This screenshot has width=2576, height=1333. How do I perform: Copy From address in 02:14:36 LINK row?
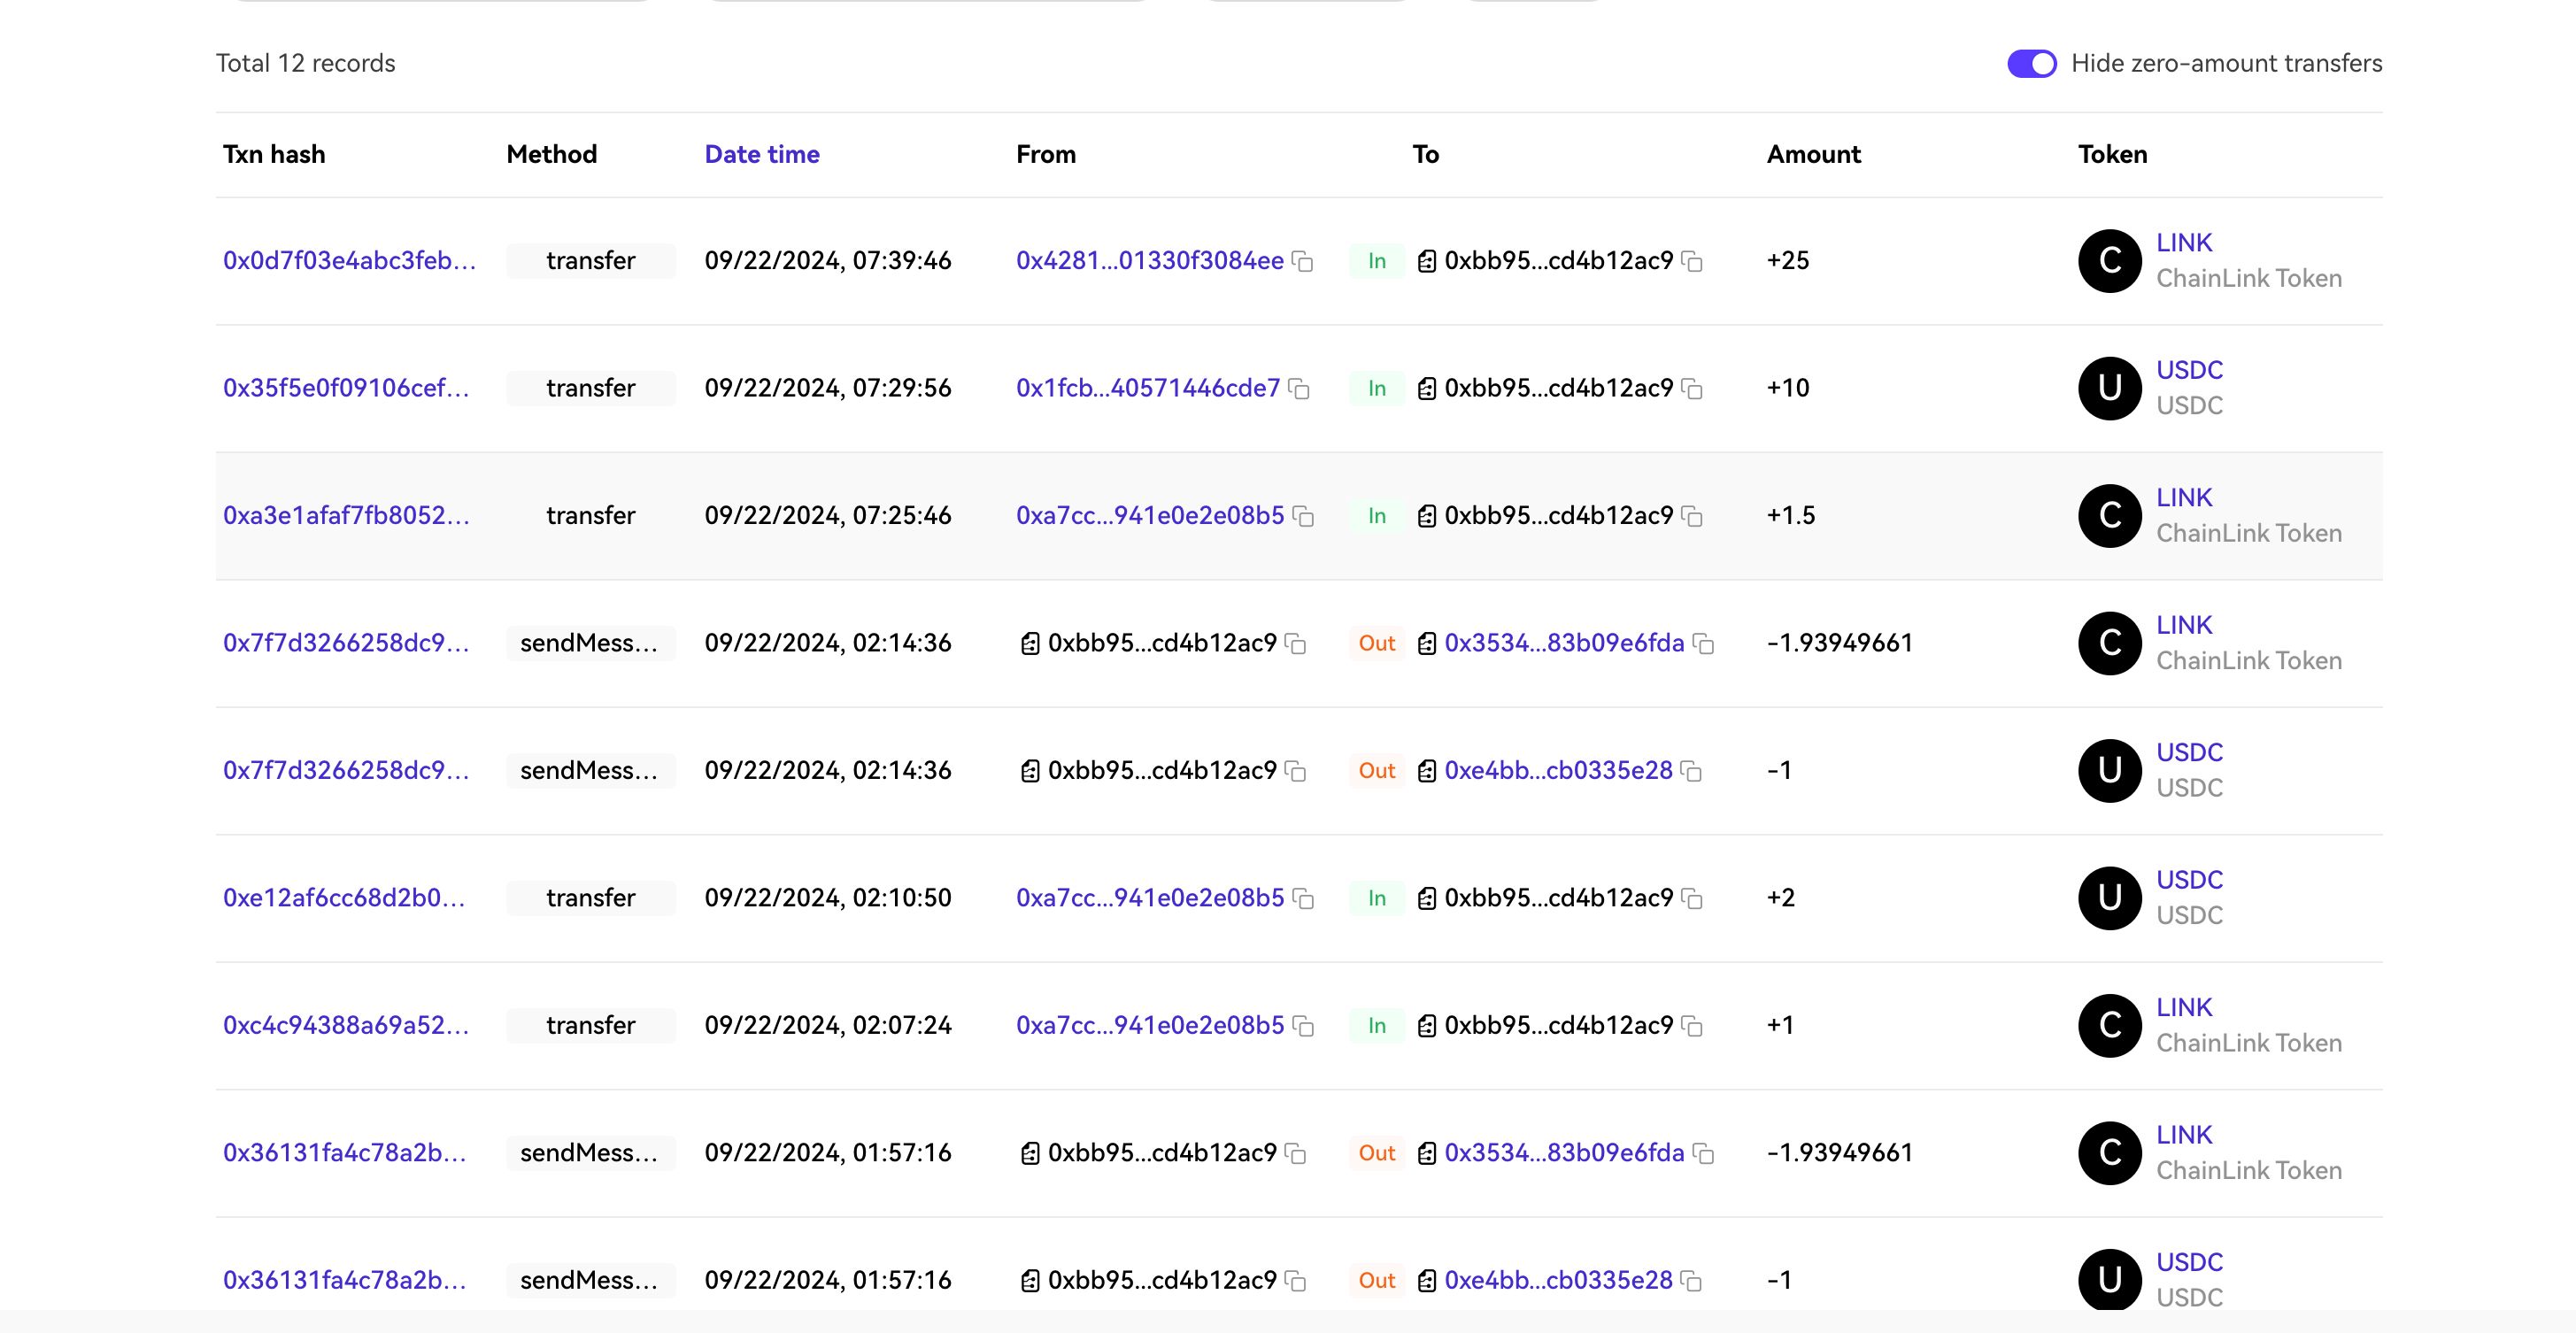[x=1296, y=643]
